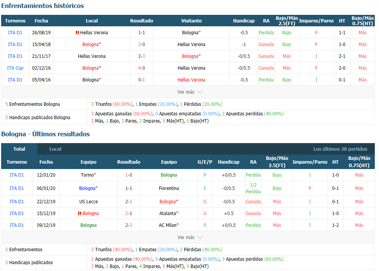Viewport: 379px width, 271px height.
Task: Click result 2-3 of Bologna vs AC Milan
Action: (x=129, y=225)
